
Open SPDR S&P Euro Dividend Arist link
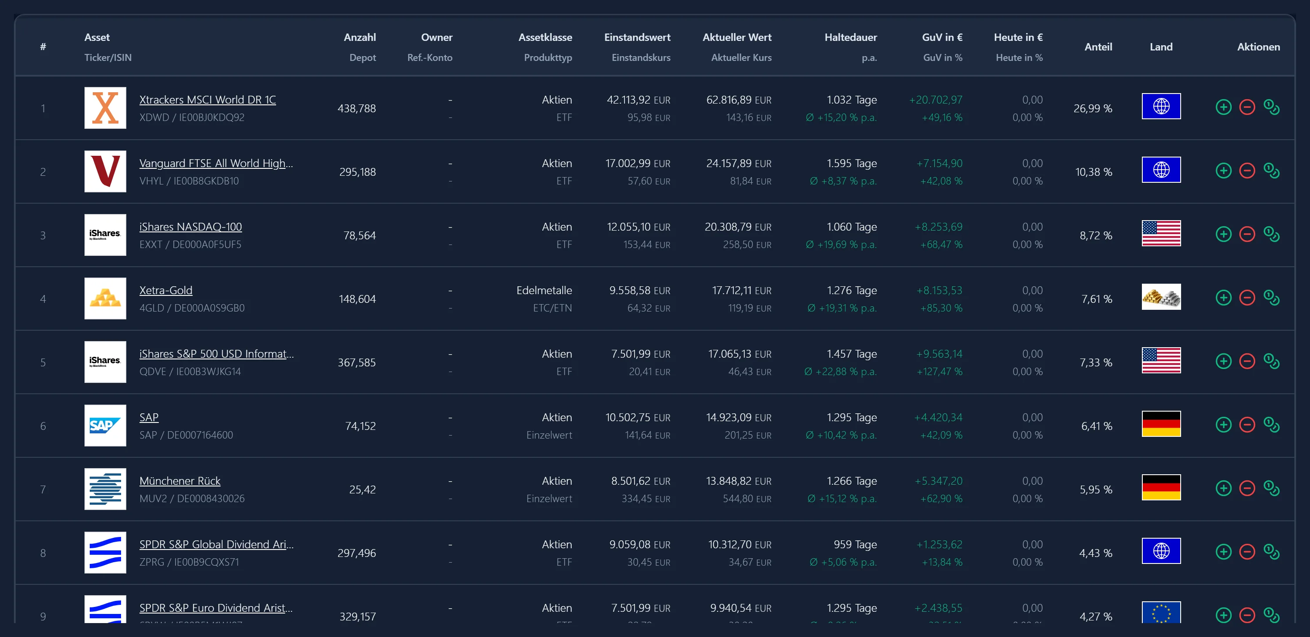pos(216,607)
